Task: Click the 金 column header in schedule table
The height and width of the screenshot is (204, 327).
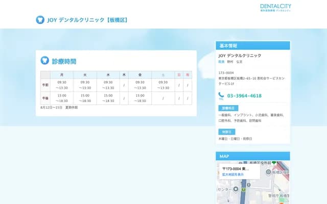Action: point(140,75)
